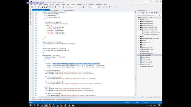Click the Windows Start button

30,105
